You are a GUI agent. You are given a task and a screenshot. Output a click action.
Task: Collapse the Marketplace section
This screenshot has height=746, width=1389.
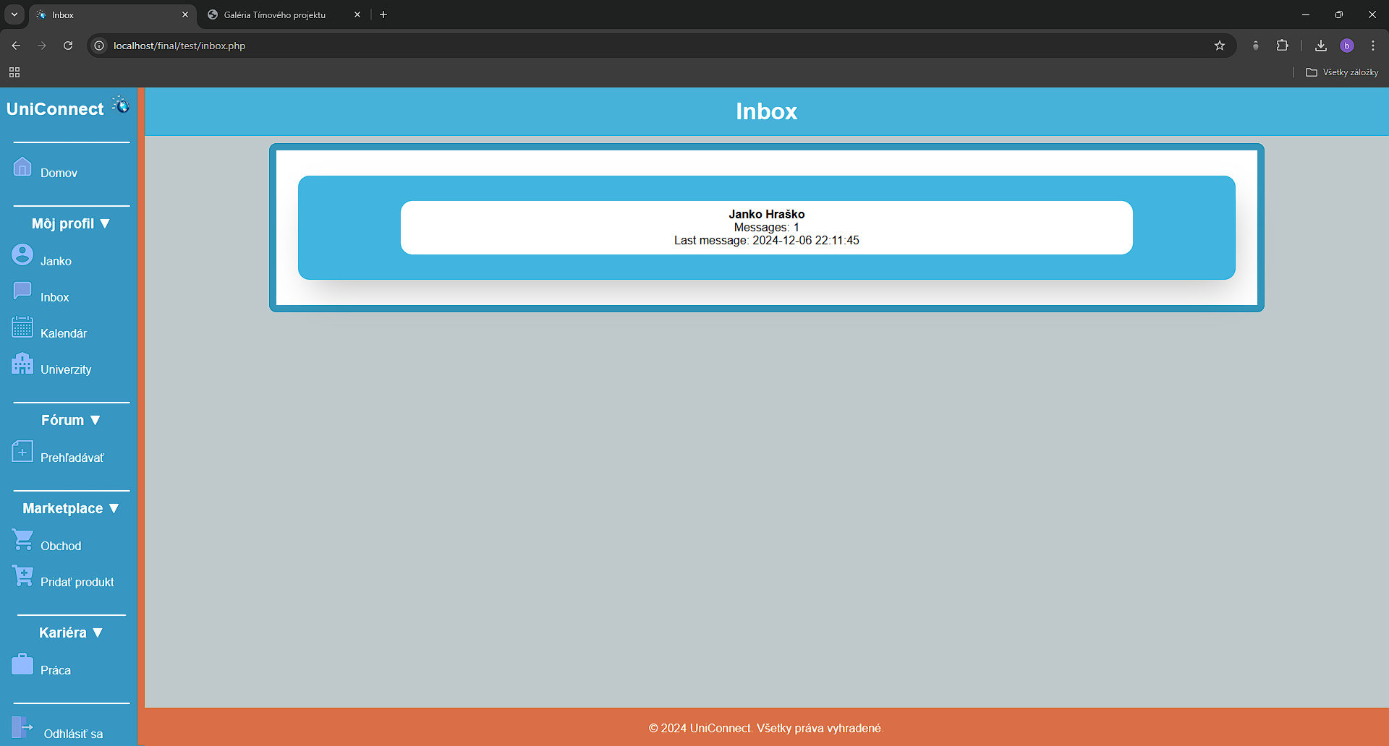tap(71, 508)
